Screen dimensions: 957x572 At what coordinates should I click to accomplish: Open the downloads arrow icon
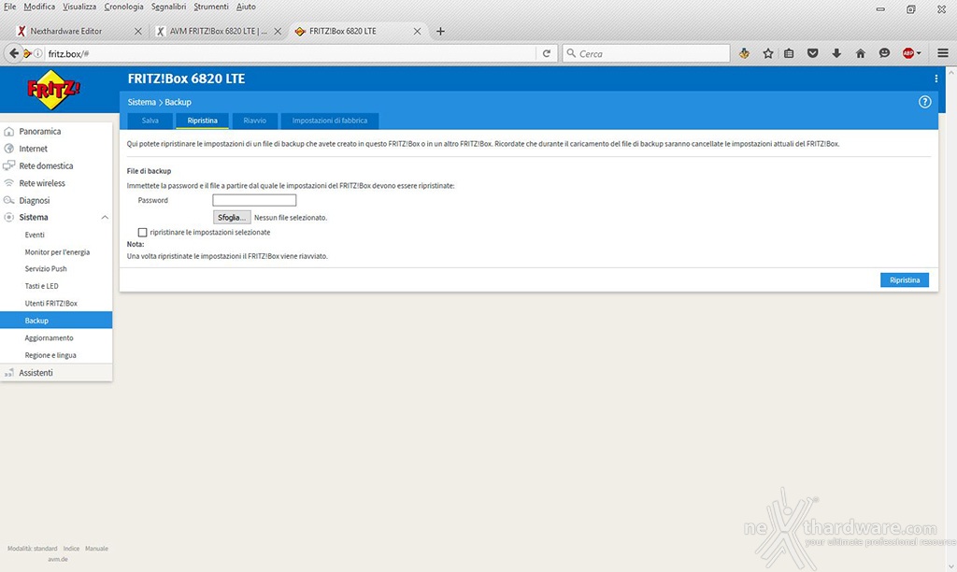click(x=836, y=53)
